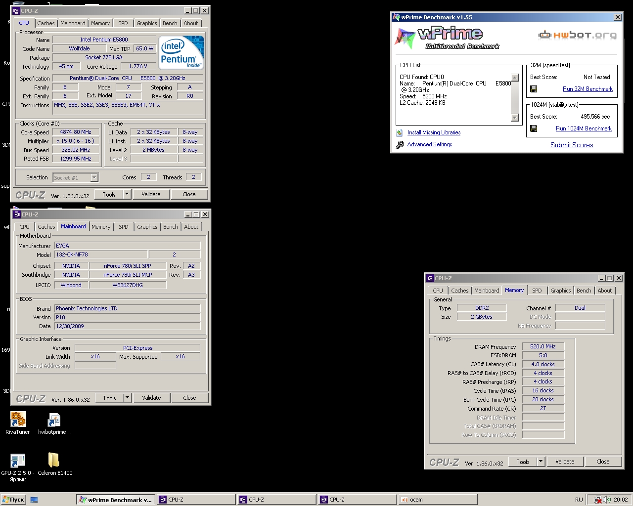Open the RivaTuner desktop shortcut
This screenshot has width=633, height=506.
pos(18,420)
